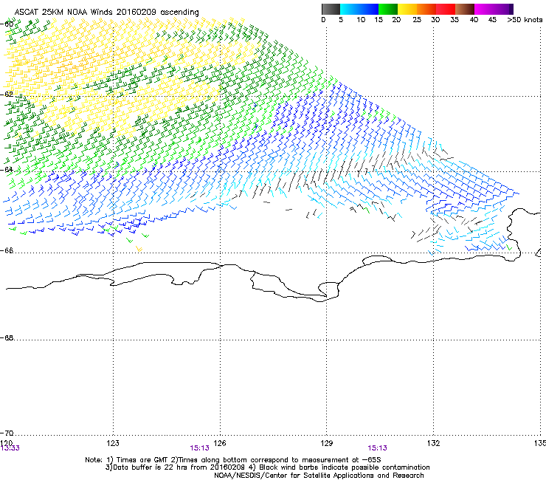
Task: Click the '-62' latitude axis label
Action: (x=7, y=95)
